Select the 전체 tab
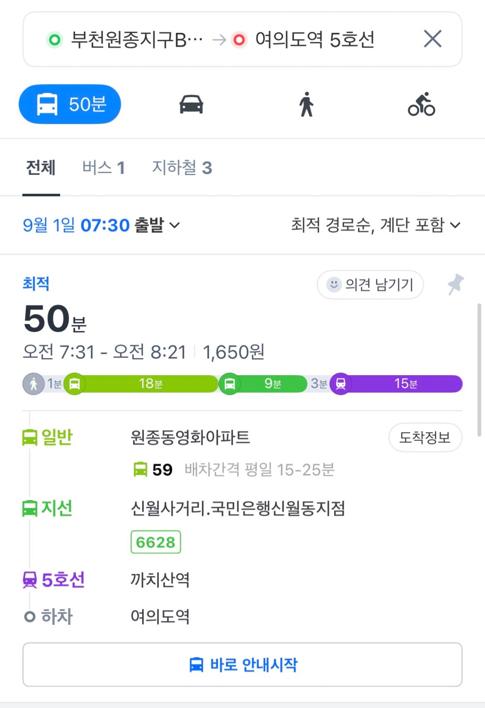 (41, 168)
